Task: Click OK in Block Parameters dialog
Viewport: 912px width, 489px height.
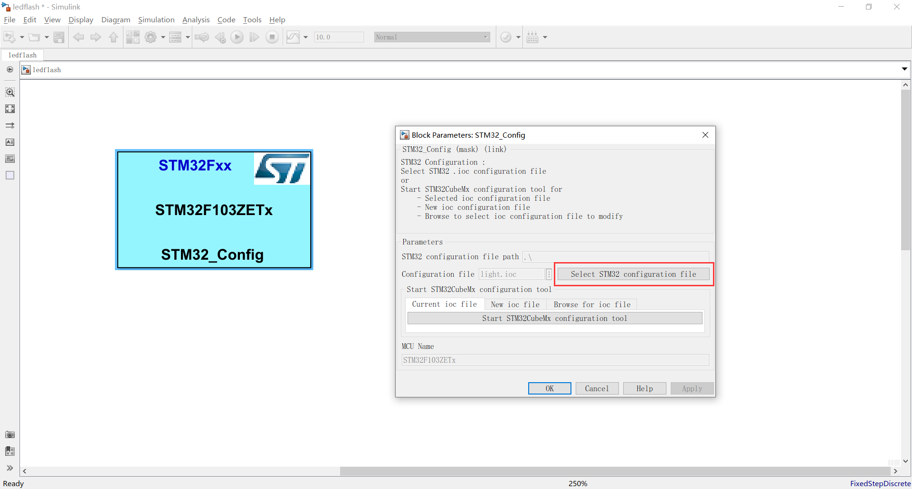Action: coord(549,388)
